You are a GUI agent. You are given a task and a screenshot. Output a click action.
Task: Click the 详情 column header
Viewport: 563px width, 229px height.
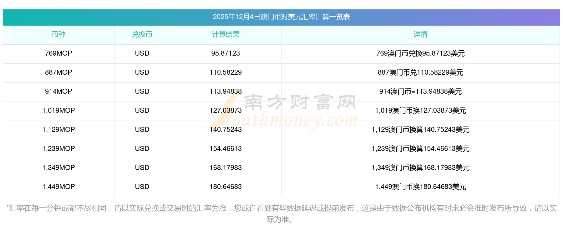[x=420, y=35]
